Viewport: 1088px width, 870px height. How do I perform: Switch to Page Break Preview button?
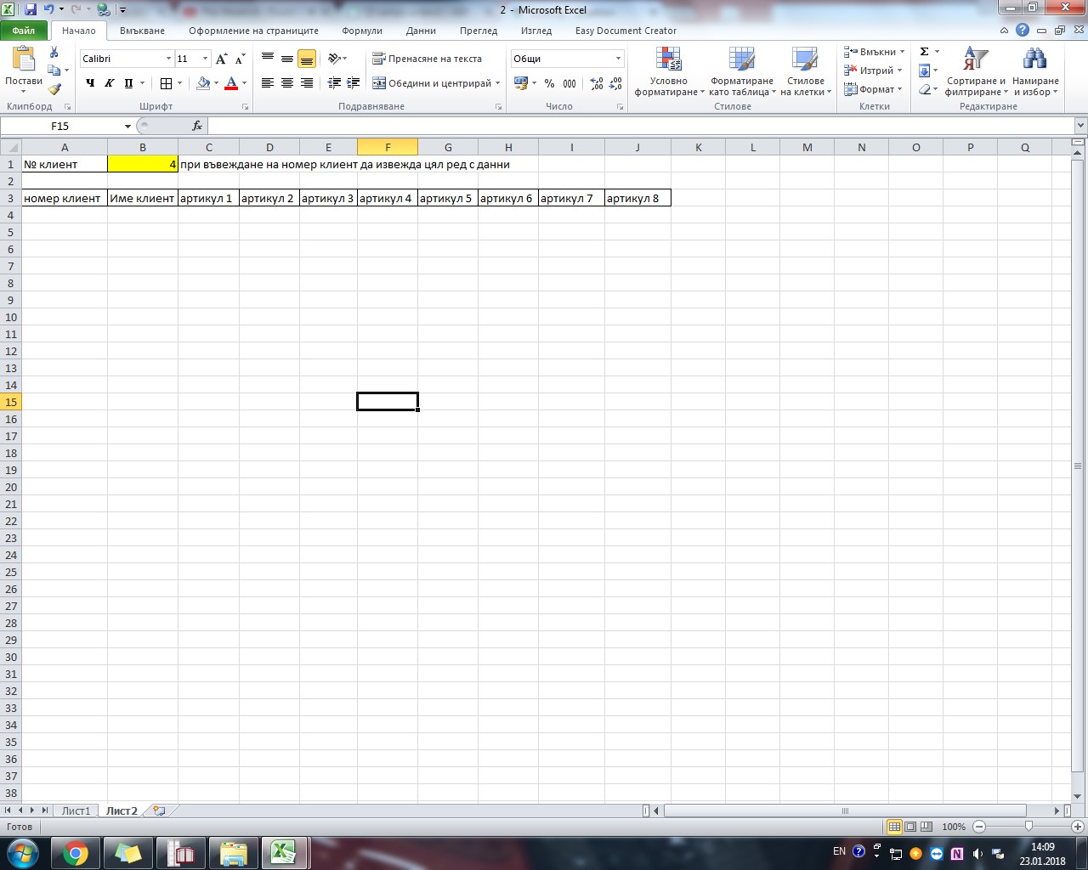pos(926,827)
